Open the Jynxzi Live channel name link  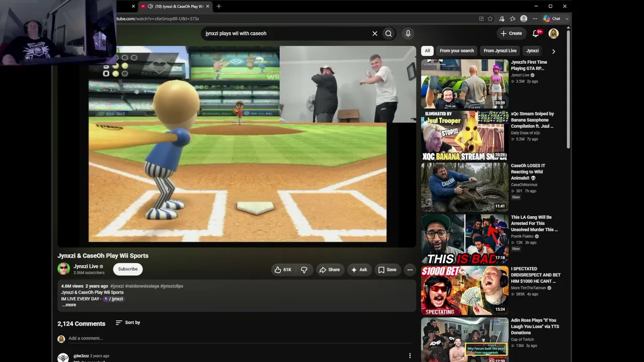coord(86,266)
